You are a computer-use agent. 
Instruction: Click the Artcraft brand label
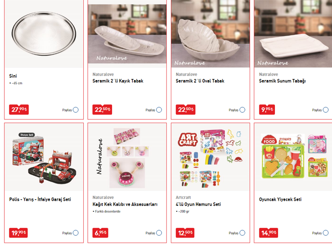[x=183, y=198]
